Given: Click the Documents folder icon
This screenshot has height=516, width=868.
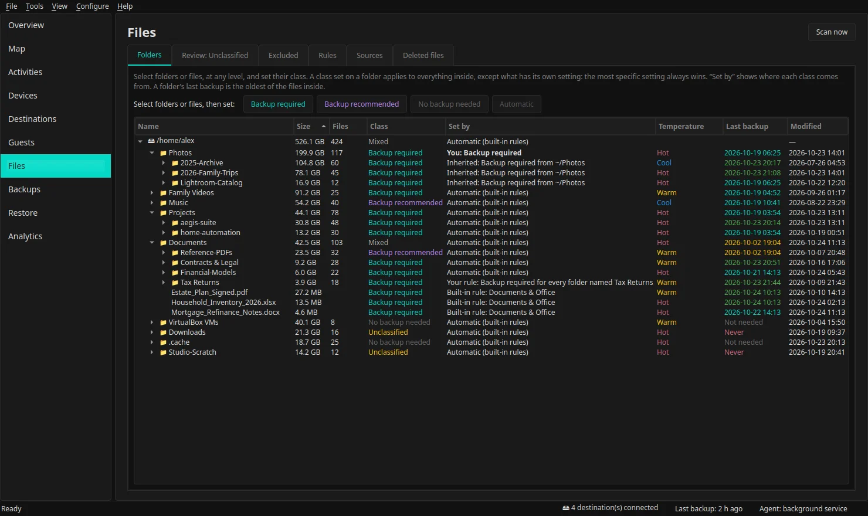Looking at the screenshot, I should 164,243.
